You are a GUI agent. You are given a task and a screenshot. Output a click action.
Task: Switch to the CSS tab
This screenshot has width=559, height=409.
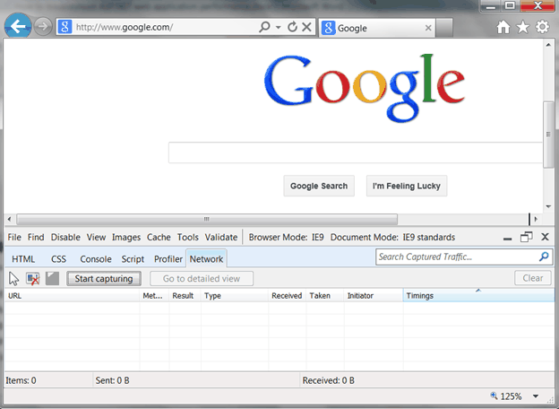[59, 259]
